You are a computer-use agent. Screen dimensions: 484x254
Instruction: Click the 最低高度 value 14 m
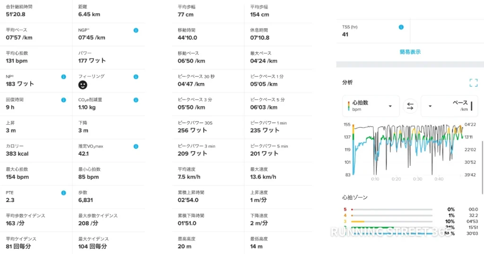pyautogui.click(x=256, y=246)
